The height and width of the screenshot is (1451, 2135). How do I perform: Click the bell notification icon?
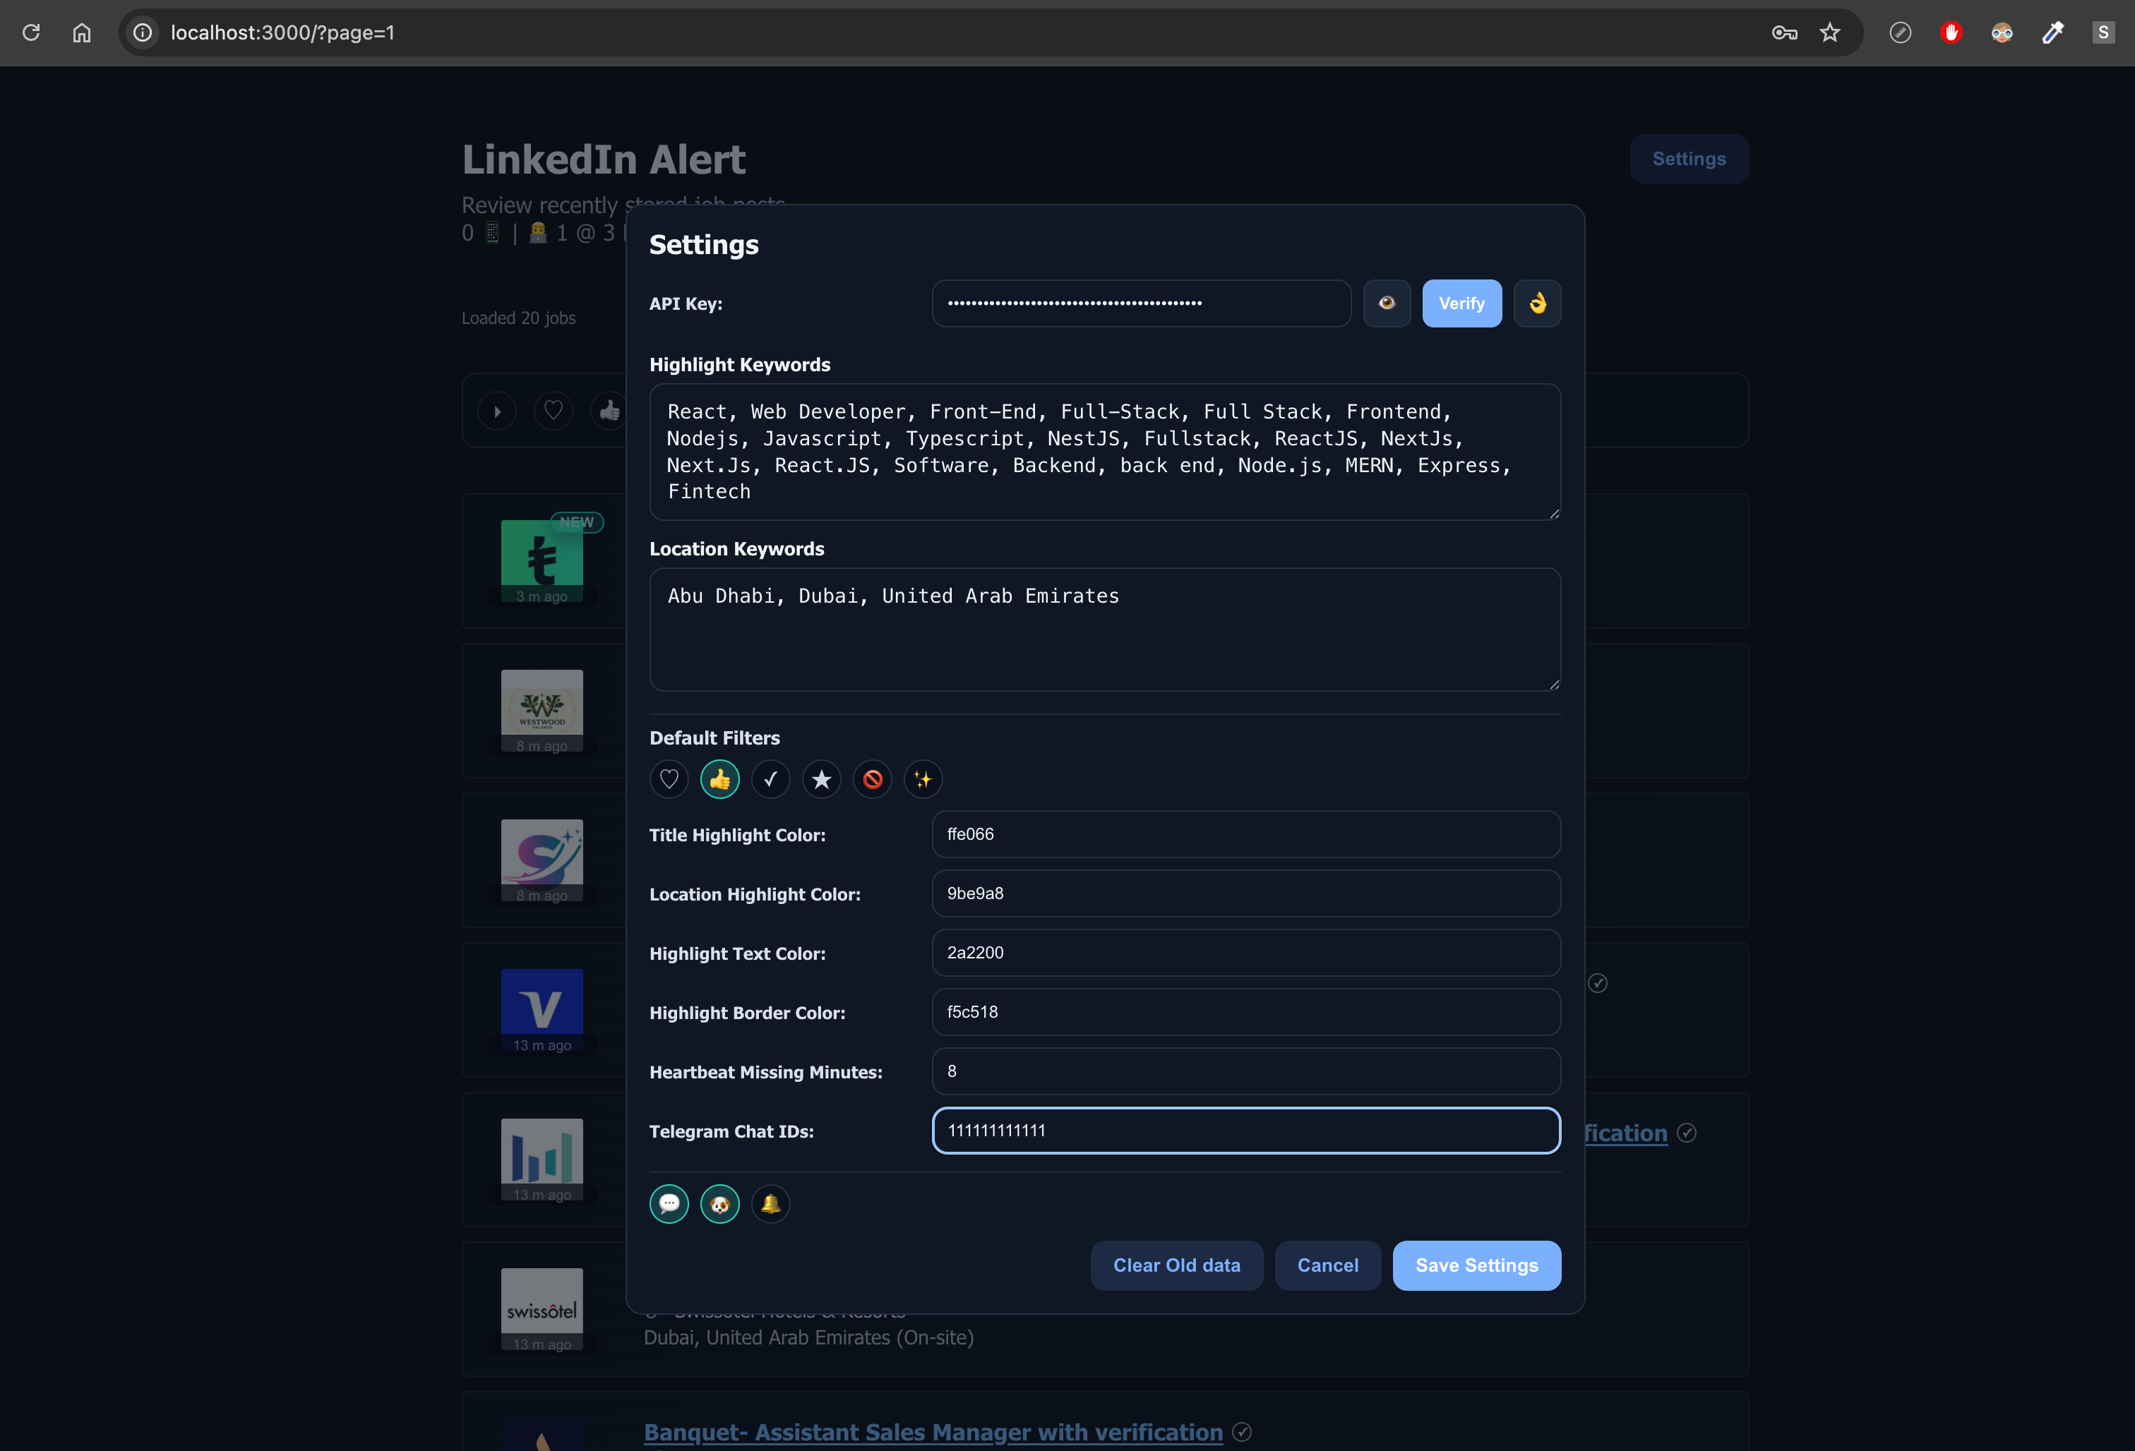pos(771,1203)
